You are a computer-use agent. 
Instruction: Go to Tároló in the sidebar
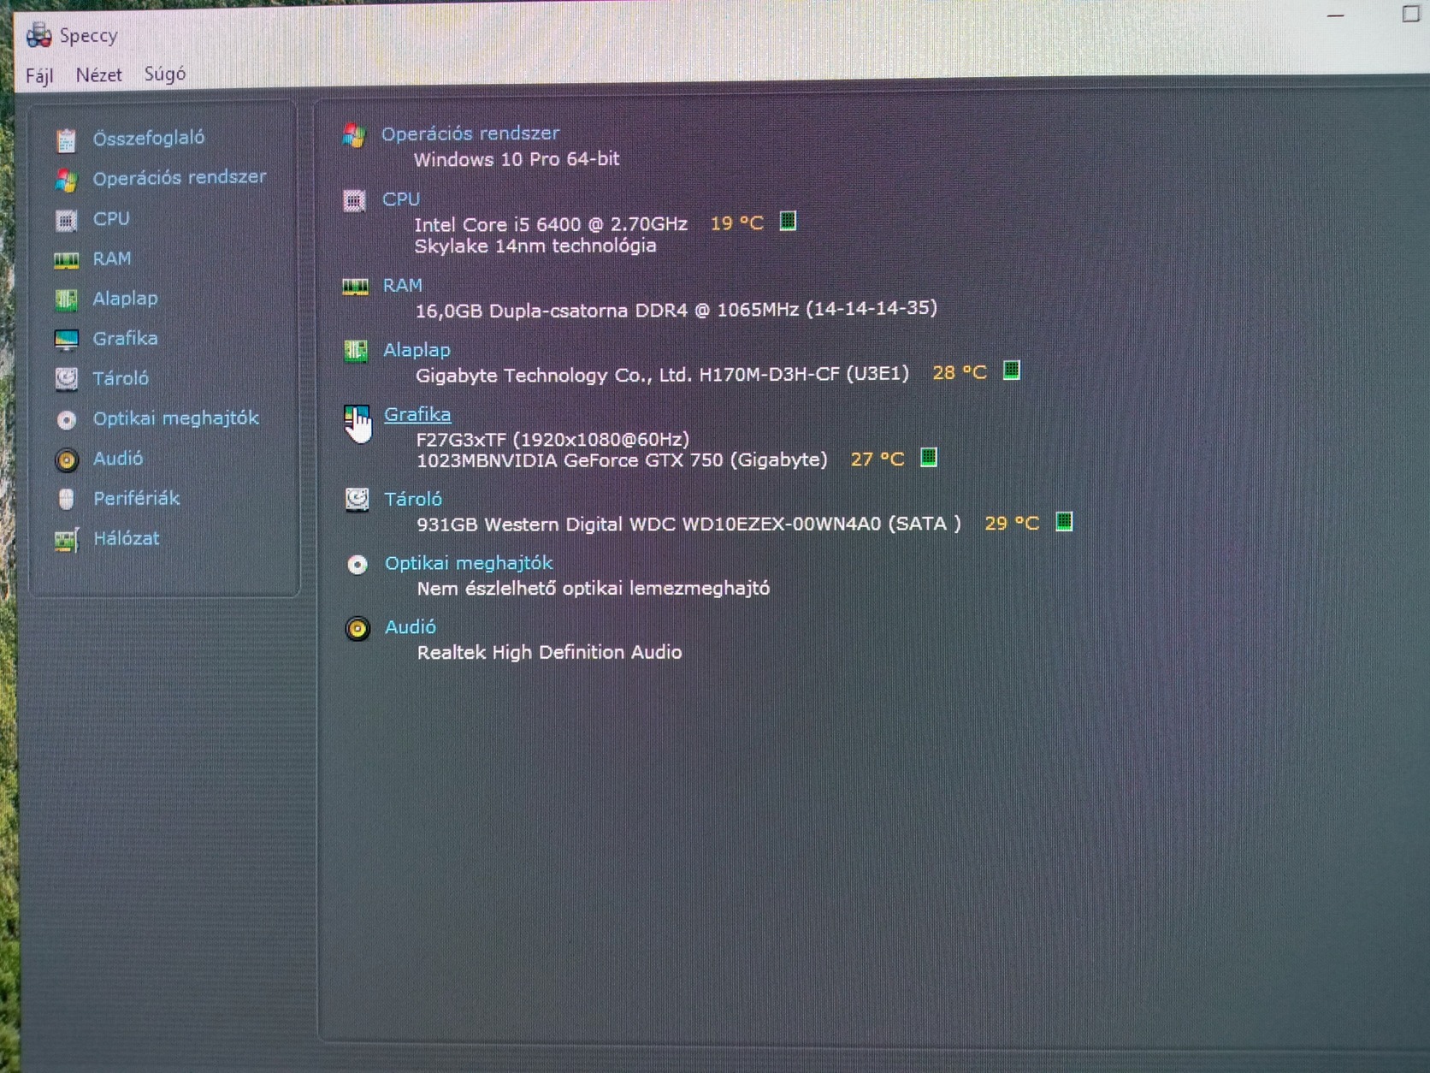pos(121,378)
